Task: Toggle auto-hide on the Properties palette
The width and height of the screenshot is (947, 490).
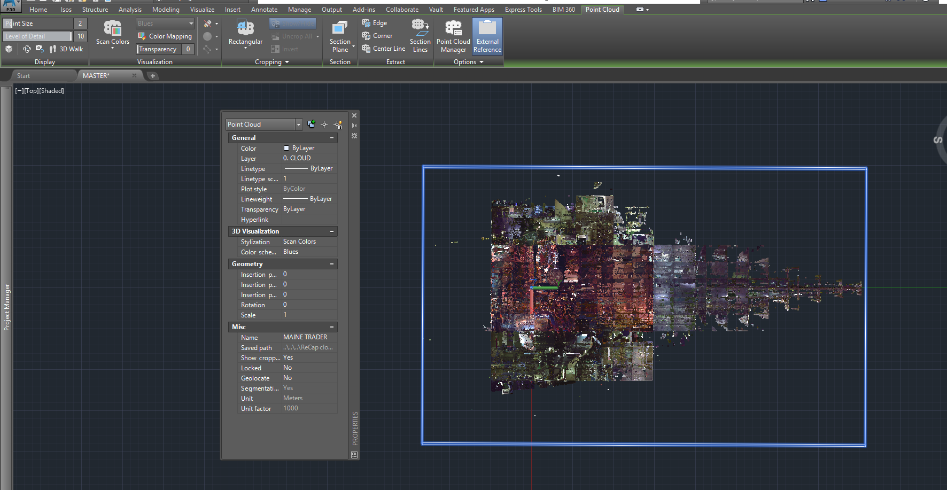Action: point(354,126)
